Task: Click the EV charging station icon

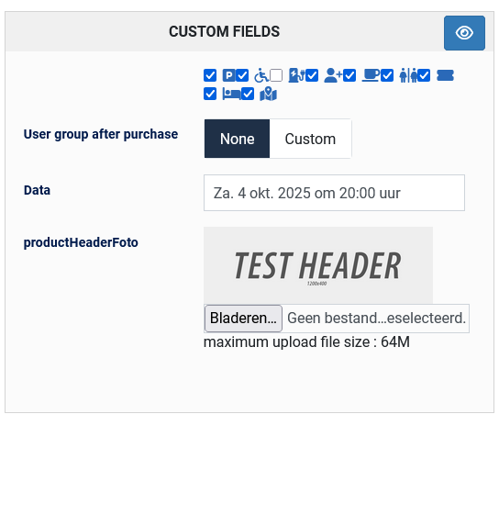Action: 296,75
